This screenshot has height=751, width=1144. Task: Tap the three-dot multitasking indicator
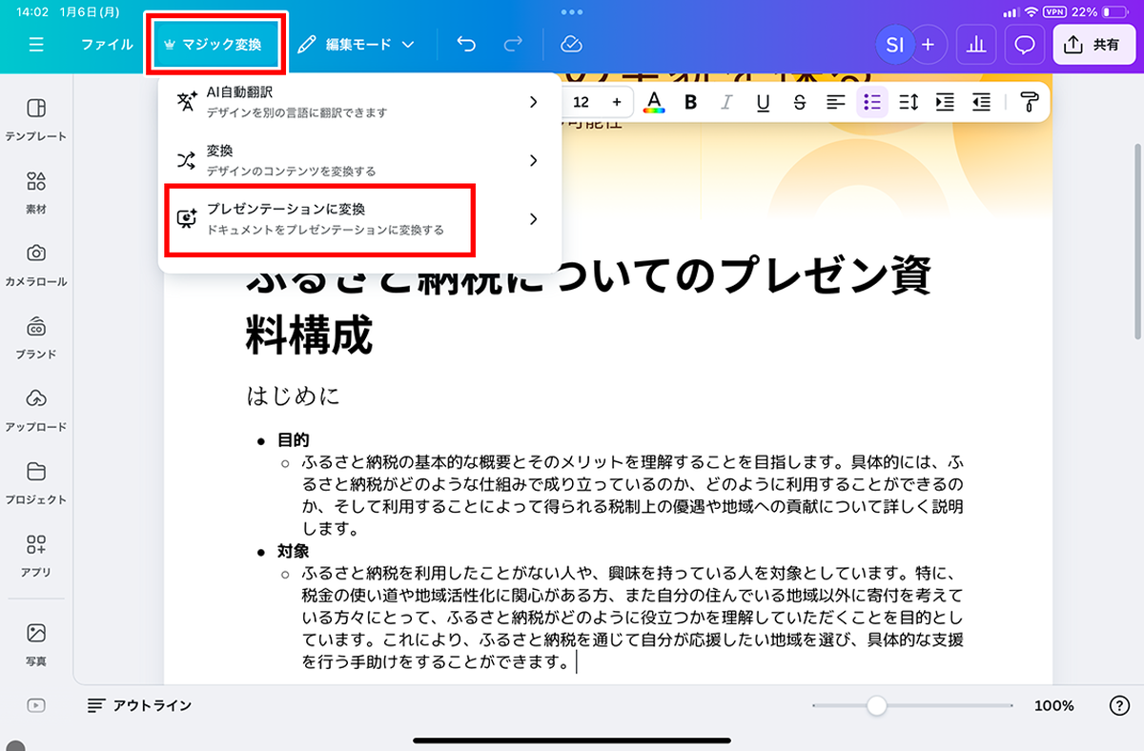[x=572, y=12]
